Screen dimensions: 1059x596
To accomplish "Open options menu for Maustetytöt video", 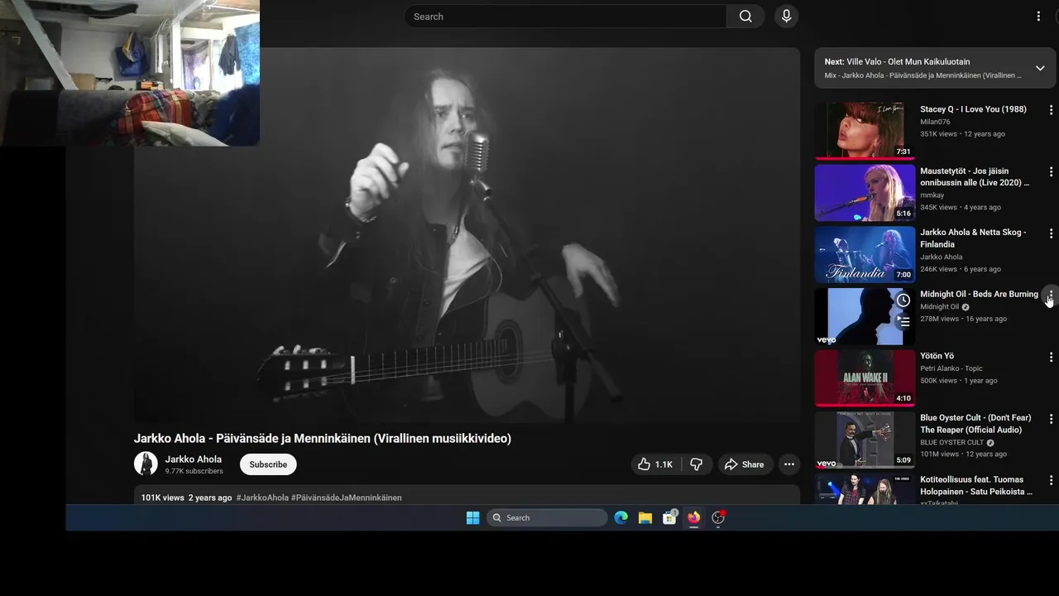I will tap(1051, 171).
